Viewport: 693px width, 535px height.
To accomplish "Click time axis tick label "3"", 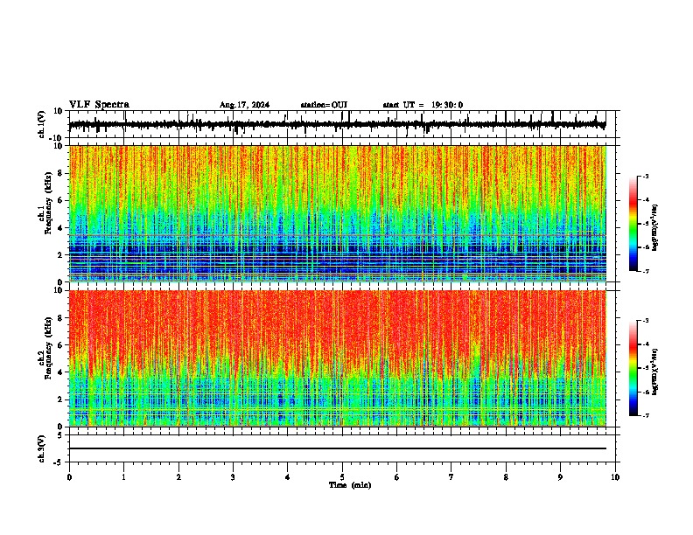I will click(233, 477).
